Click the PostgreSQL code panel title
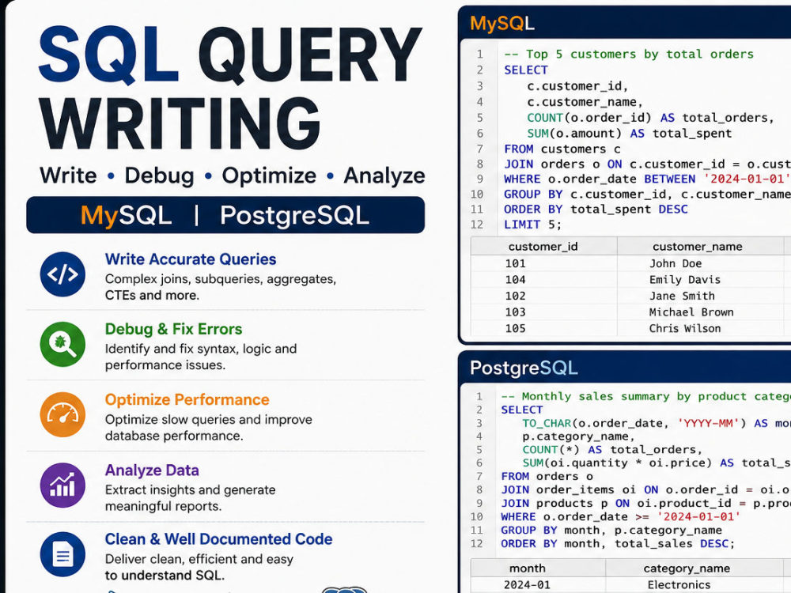This screenshot has height=593, width=791. pos(524,368)
